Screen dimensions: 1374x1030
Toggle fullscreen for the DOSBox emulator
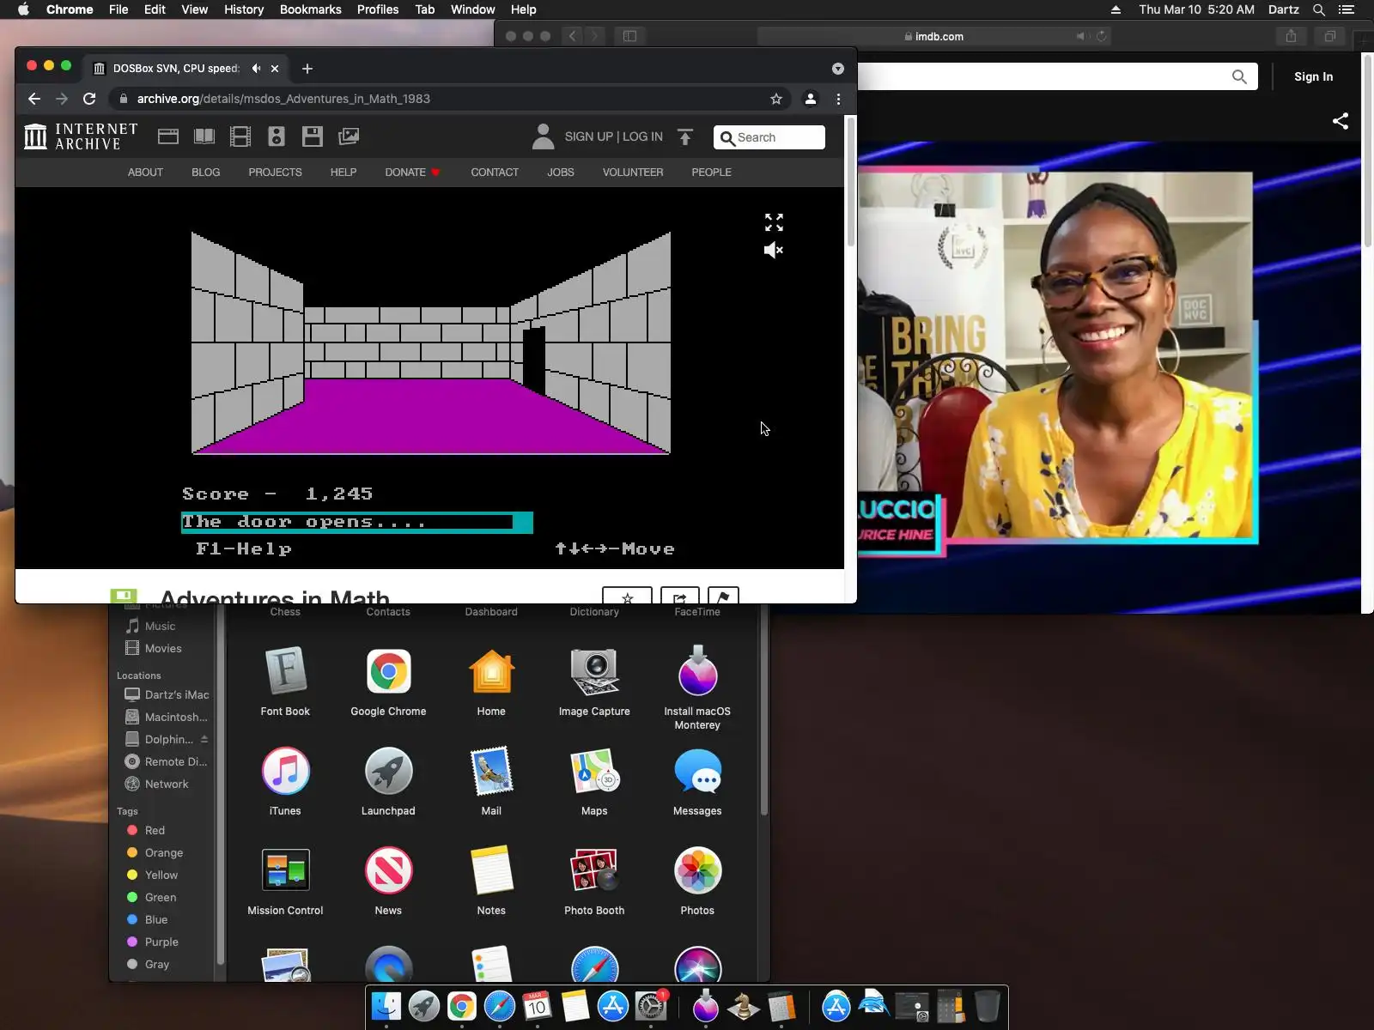click(x=774, y=222)
